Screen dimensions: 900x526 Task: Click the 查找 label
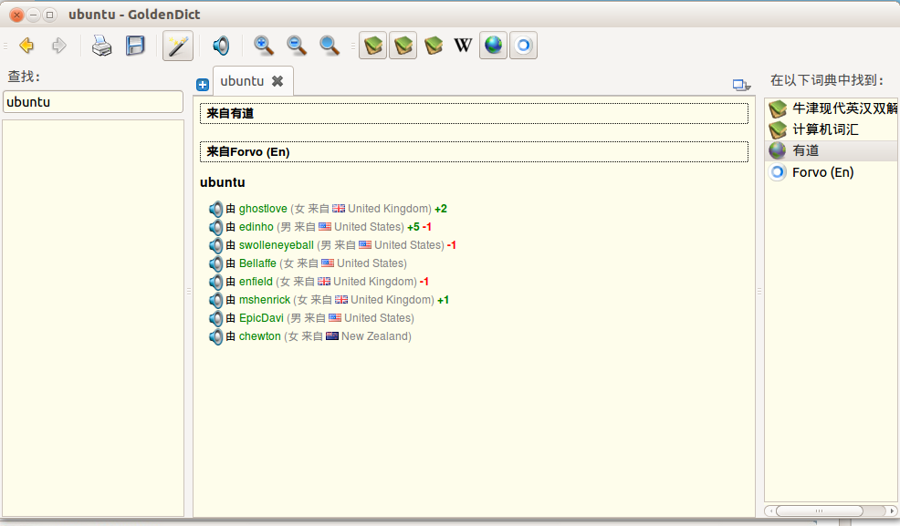click(24, 77)
